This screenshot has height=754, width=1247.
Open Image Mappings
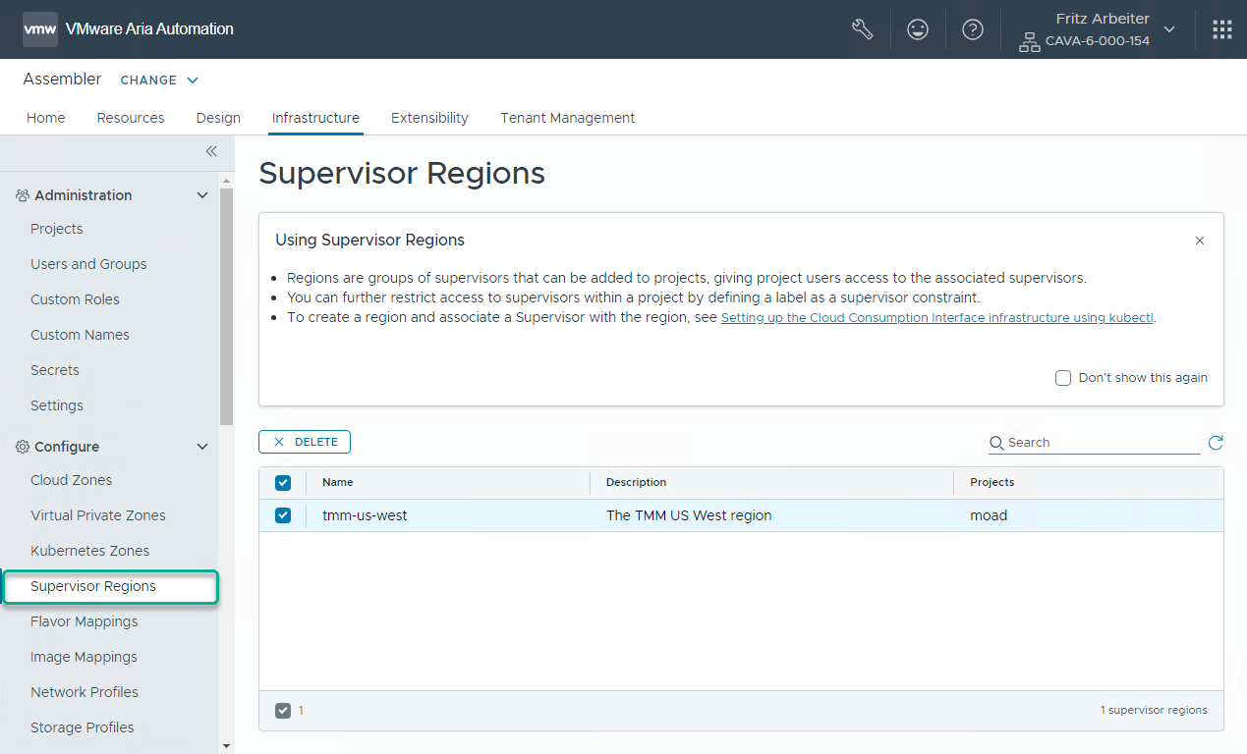coord(84,657)
